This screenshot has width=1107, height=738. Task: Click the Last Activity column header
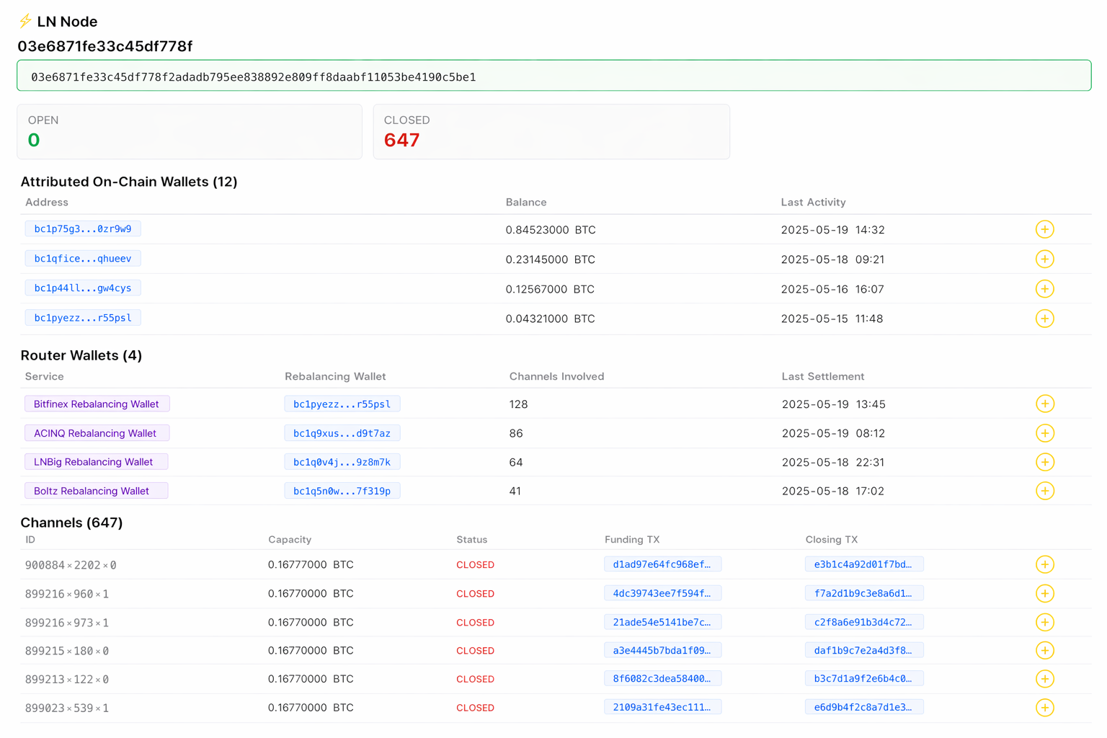pos(813,203)
